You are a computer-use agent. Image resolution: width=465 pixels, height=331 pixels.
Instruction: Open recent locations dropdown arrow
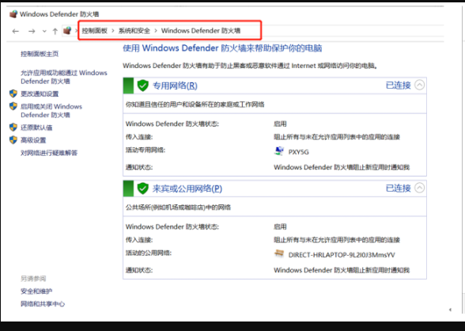coord(44,31)
